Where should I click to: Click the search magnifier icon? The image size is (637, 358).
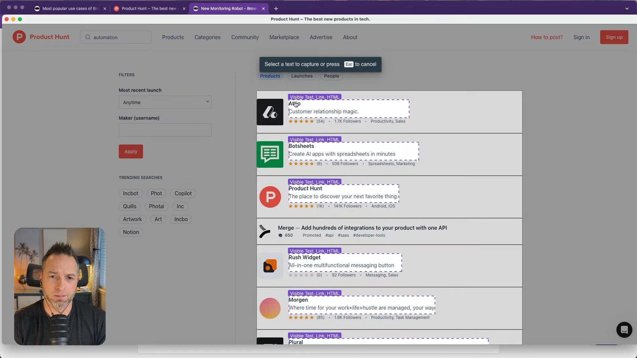88,37
